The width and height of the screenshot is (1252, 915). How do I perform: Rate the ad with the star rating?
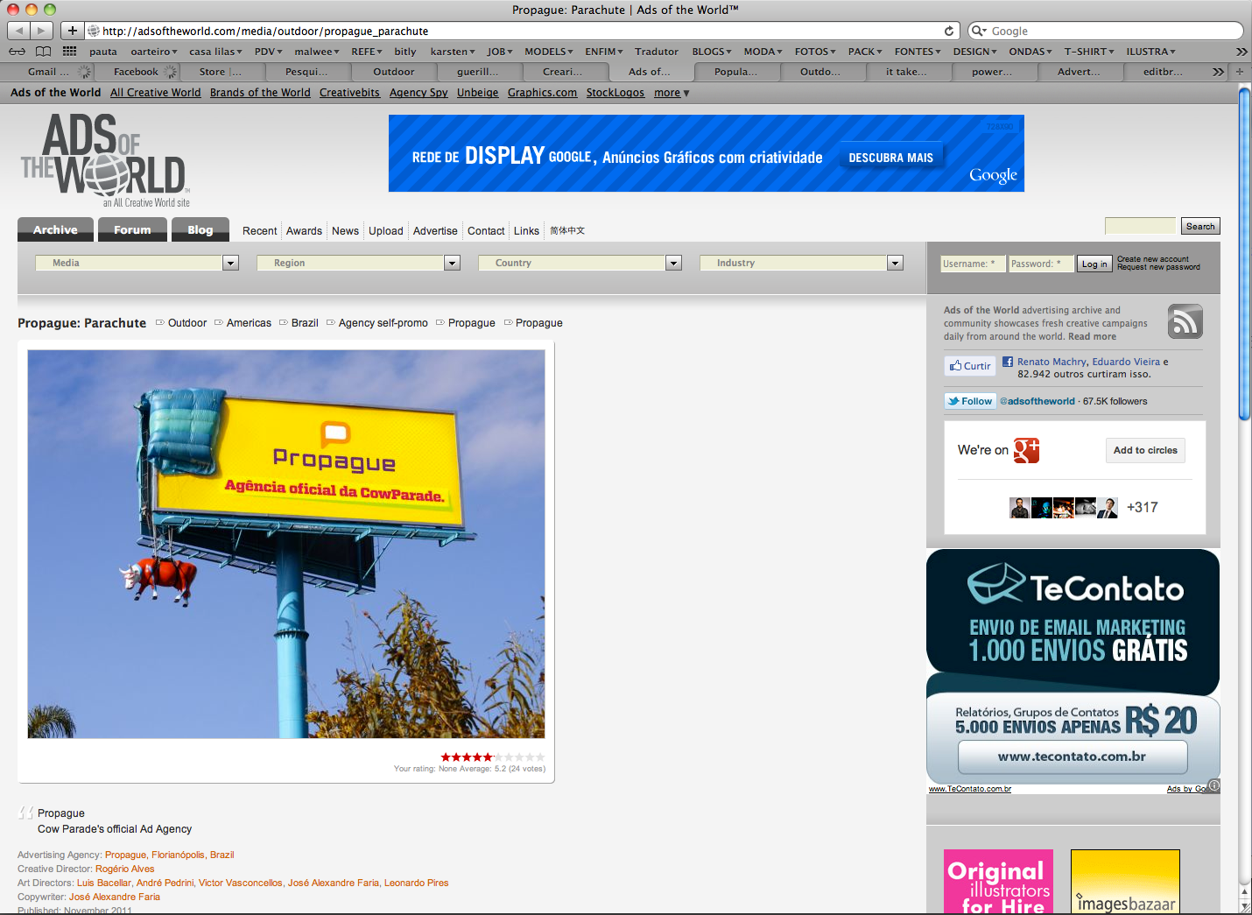493,757
